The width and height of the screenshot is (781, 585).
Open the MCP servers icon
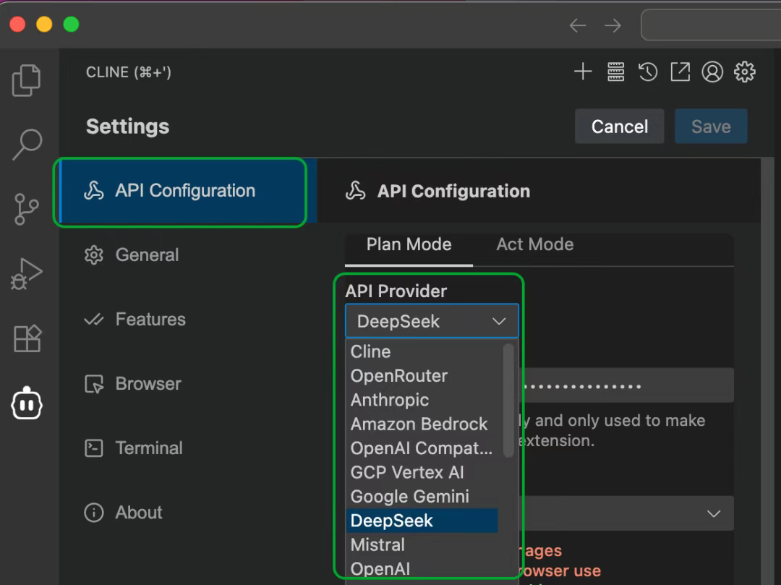(615, 72)
